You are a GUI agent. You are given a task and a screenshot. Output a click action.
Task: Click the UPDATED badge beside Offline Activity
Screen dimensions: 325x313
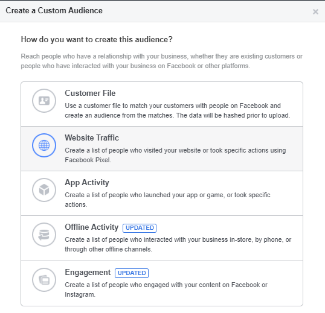(x=140, y=228)
